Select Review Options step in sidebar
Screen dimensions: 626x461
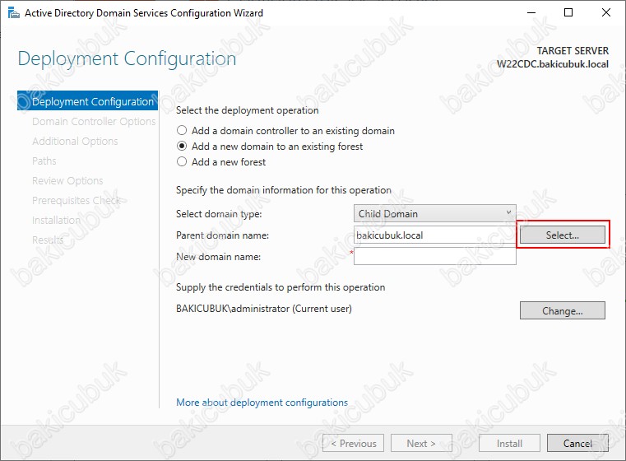click(67, 180)
